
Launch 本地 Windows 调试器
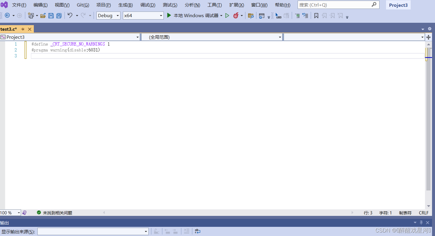194,15
